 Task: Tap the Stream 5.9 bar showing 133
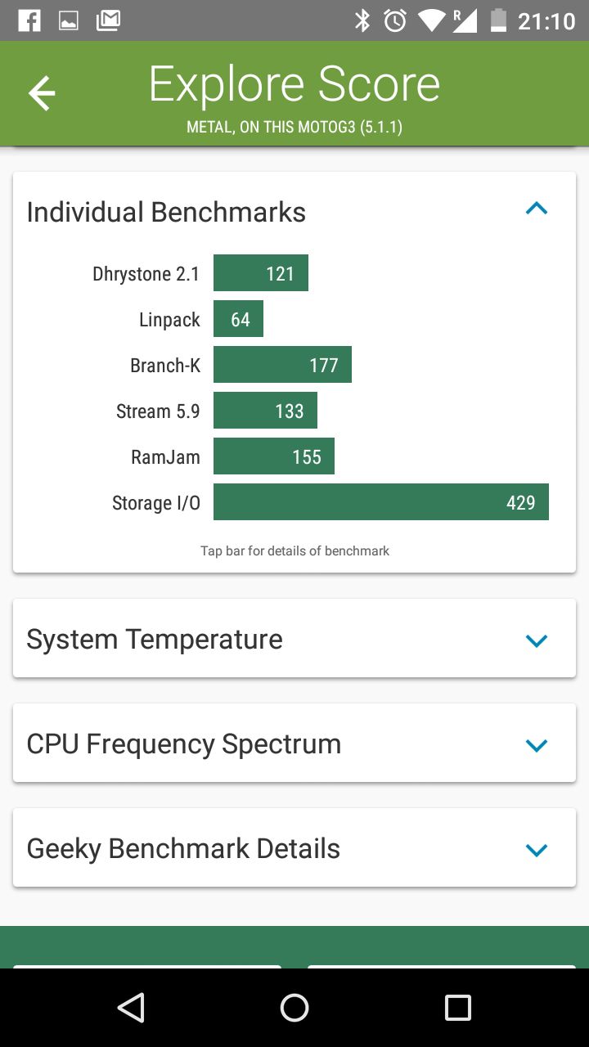(x=265, y=411)
